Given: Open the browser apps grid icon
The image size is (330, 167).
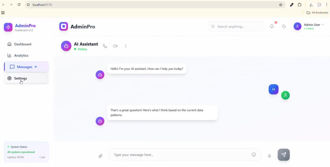Looking at the screenshot, I should pyautogui.click(x=3, y=13).
